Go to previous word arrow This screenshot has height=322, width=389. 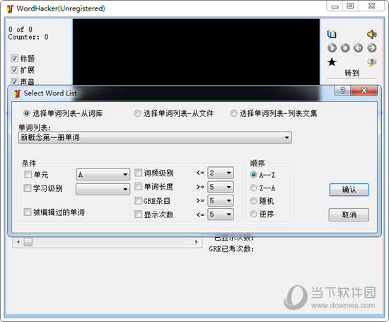pos(359,47)
